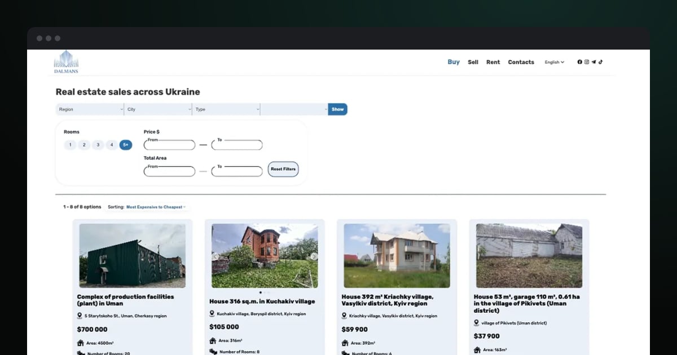
Task: Click location pin beside village of Pikivets
Action: pos(477,323)
